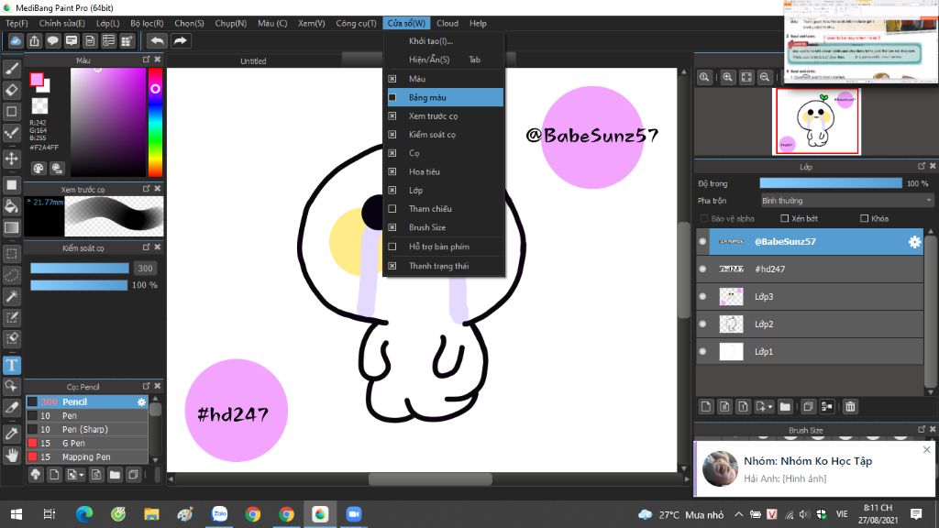Select the Move tool
Viewport: 939px width, 528px height.
[11, 159]
